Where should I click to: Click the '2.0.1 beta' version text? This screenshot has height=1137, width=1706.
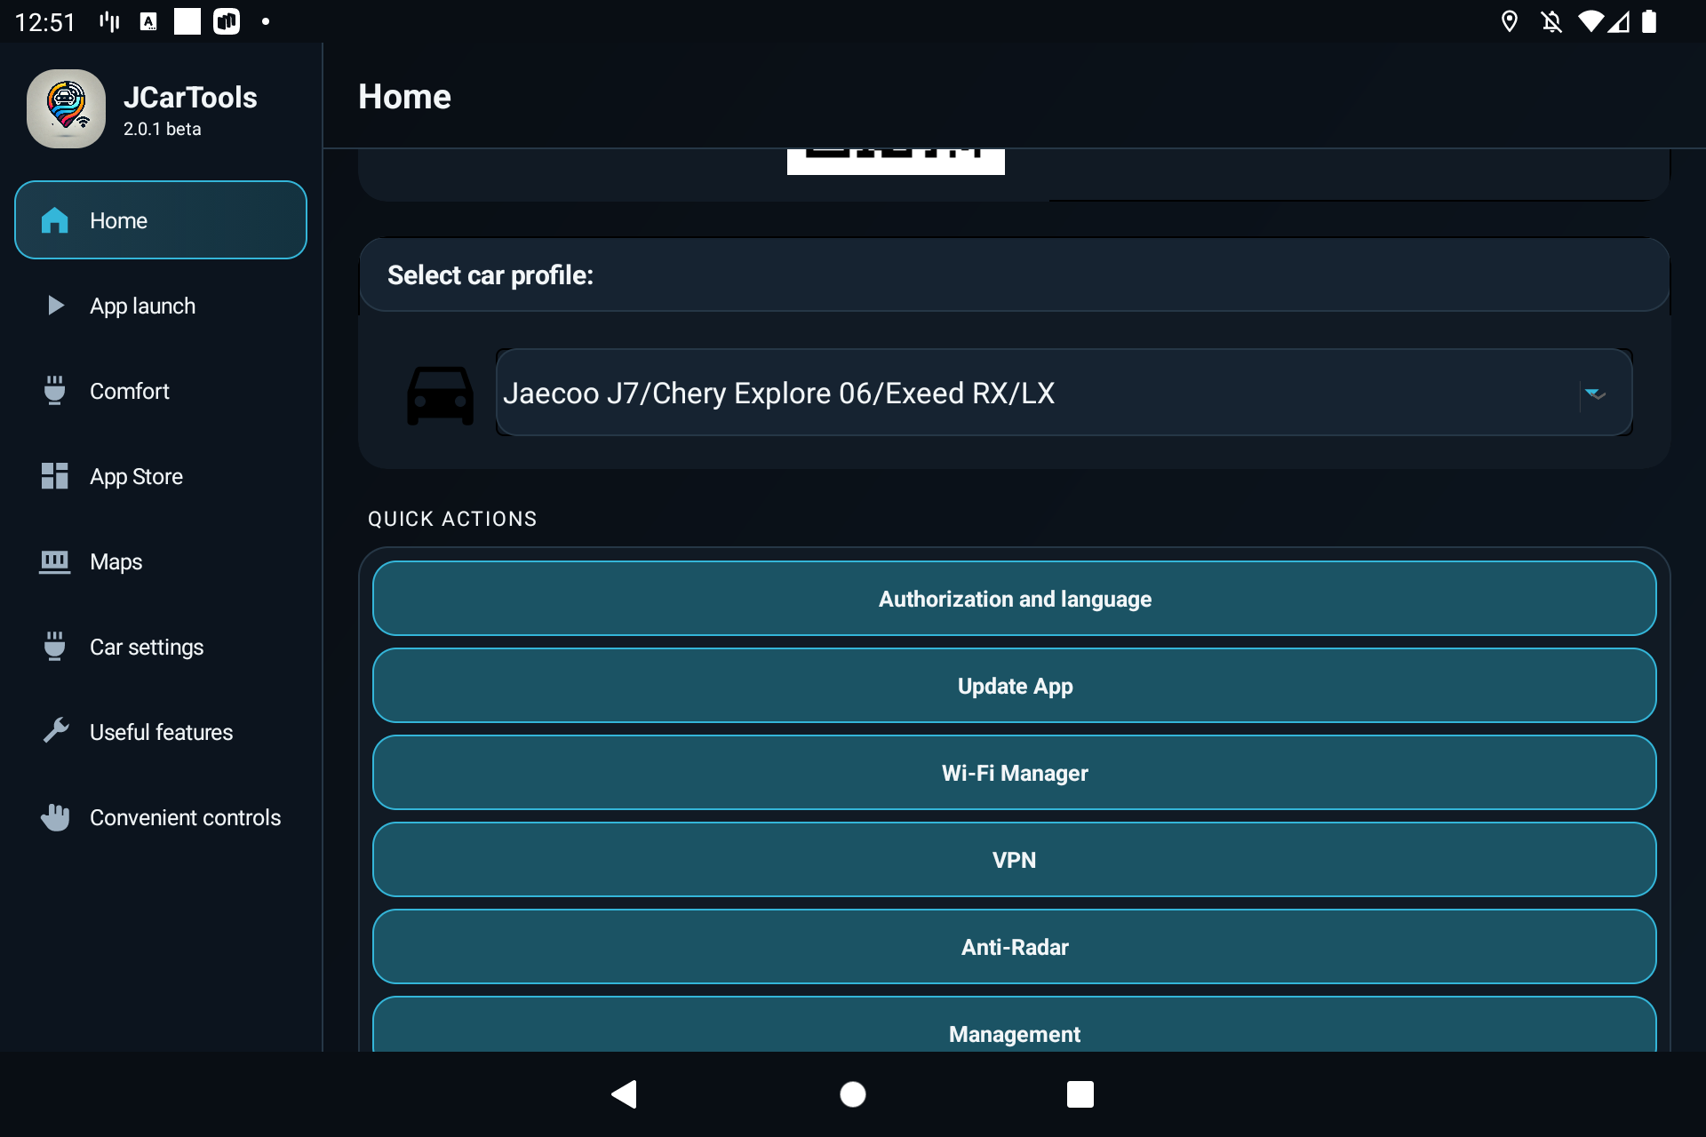pyautogui.click(x=163, y=129)
